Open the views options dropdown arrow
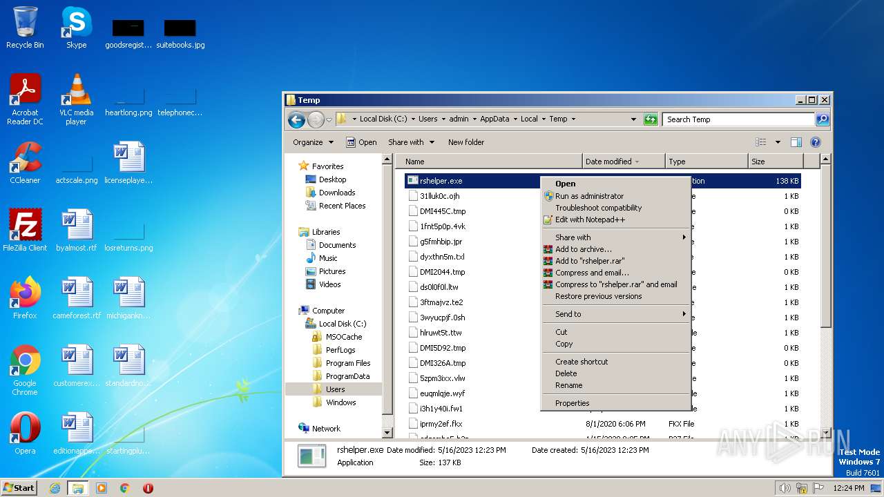 (778, 142)
